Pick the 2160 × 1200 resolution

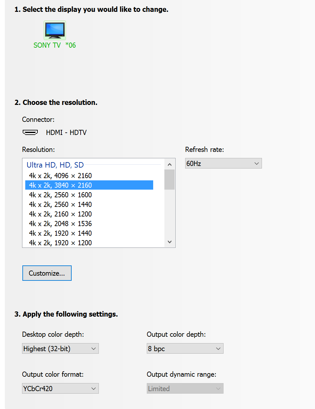click(x=60, y=214)
